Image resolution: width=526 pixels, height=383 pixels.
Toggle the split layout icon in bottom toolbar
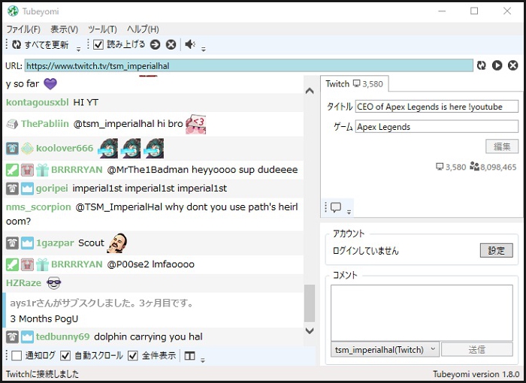click(190, 356)
